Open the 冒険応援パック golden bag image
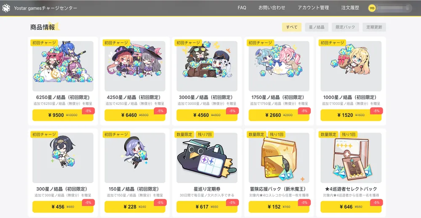 coord(279,158)
